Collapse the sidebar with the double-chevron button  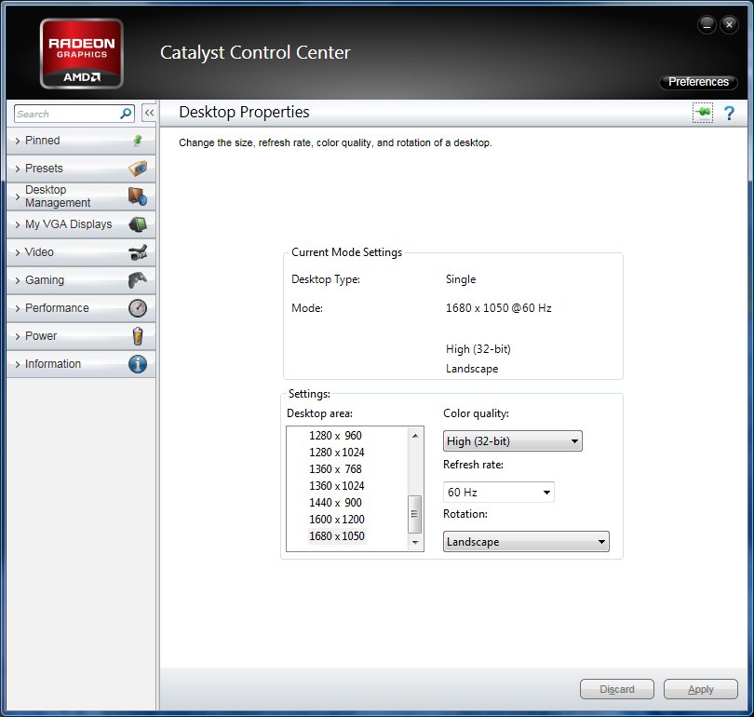tap(149, 113)
